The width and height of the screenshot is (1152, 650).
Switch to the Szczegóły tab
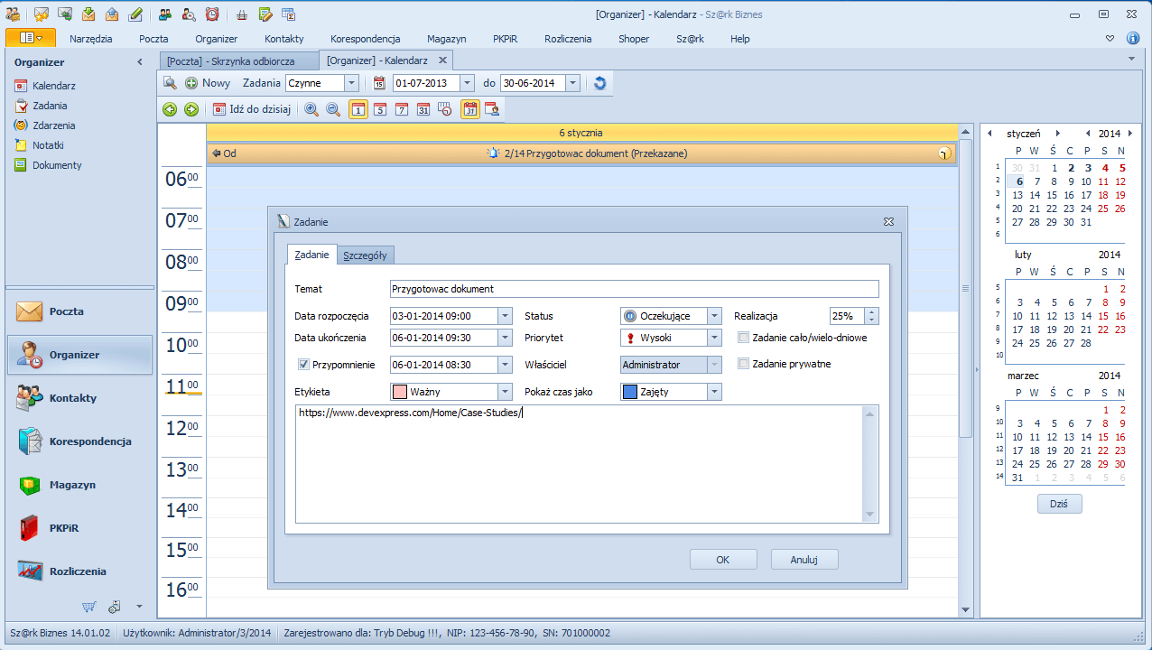point(366,255)
